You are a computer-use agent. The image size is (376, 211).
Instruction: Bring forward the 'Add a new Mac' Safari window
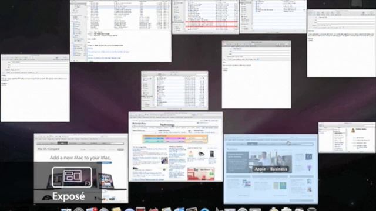pos(81,168)
